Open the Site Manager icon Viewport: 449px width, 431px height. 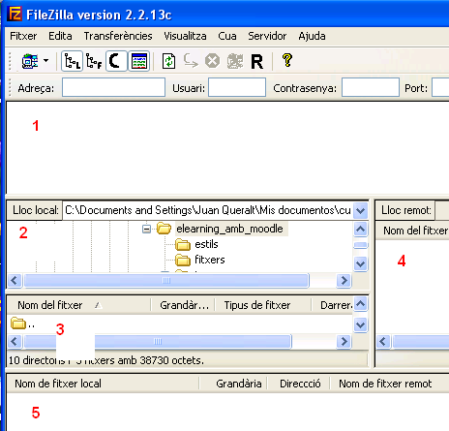coord(30,61)
